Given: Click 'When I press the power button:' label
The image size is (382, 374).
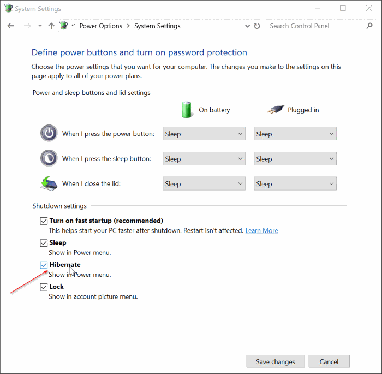Looking at the screenshot, I should point(108,134).
